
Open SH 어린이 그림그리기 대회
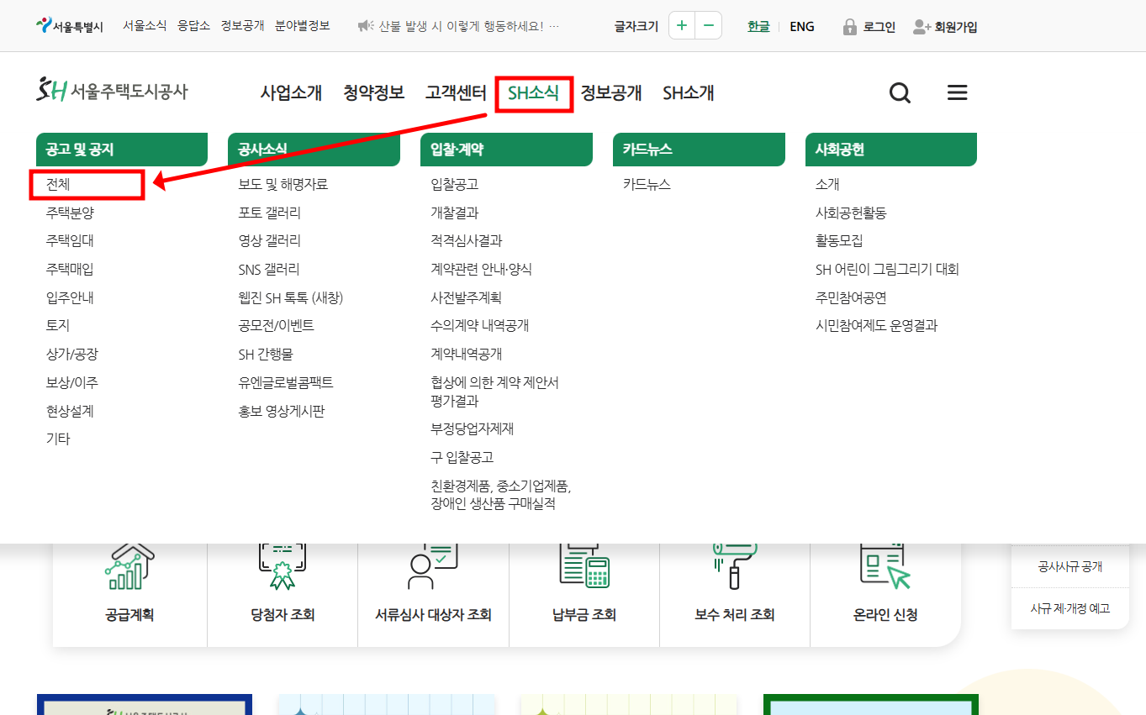coord(887,269)
